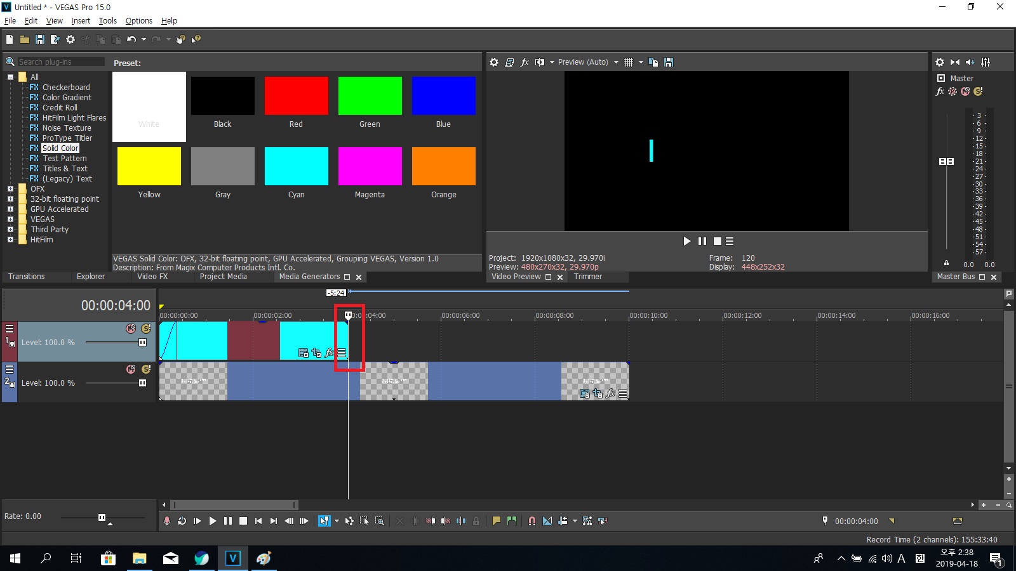Open Master Bus audio properties gear

click(x=940, y=62)
